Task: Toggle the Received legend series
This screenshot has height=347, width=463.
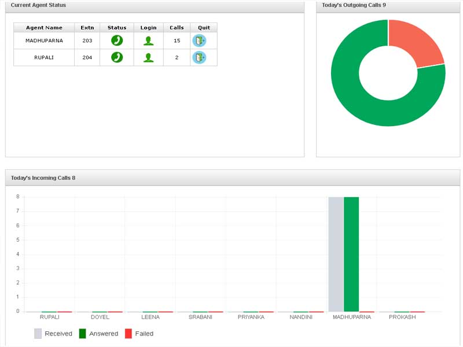Action: (x=53, y=334)
